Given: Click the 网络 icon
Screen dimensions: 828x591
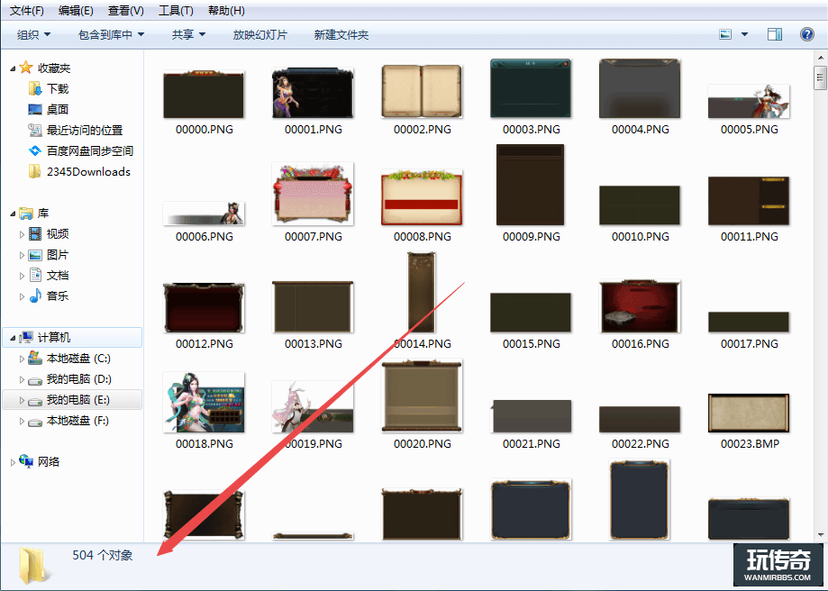Looking at the screenshot, I should (x=26, y=461).
